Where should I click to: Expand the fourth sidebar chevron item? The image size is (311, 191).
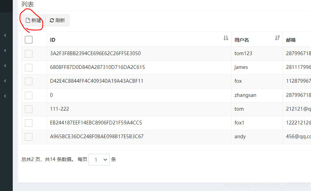(x=5, y=81)
